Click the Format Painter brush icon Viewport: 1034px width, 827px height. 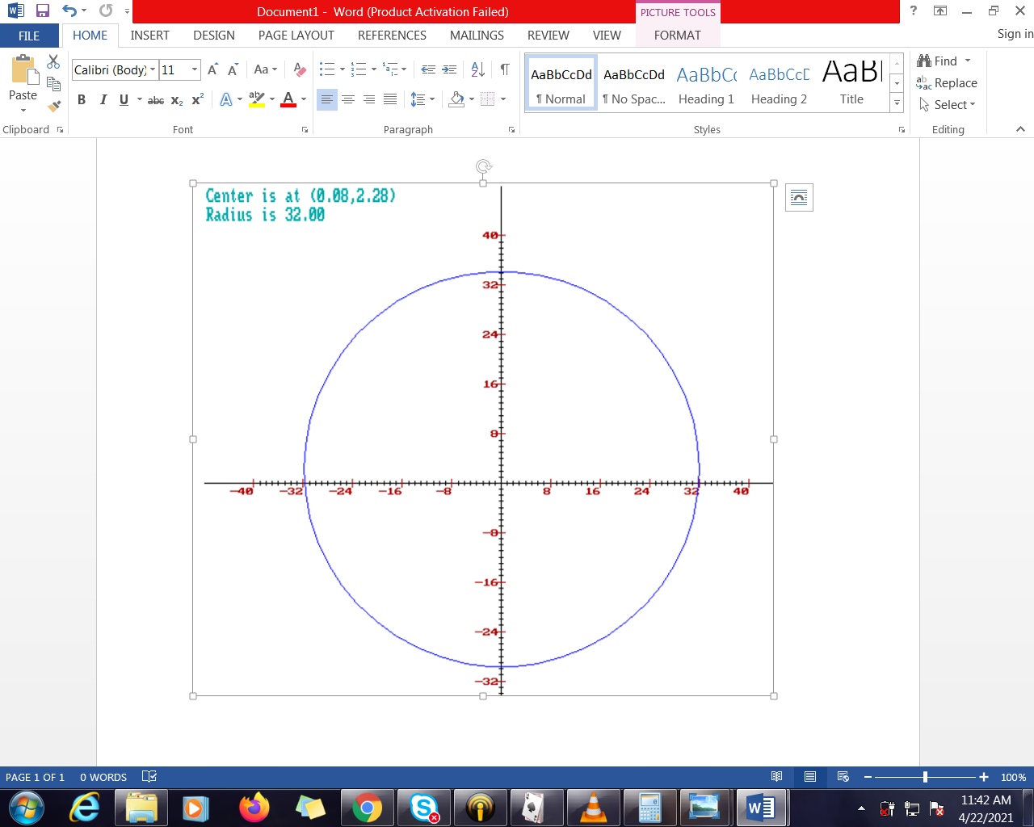click(54, 106)
